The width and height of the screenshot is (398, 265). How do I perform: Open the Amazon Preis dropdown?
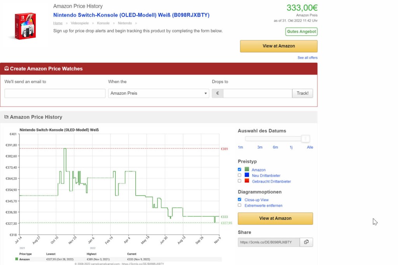click(159, 93)
